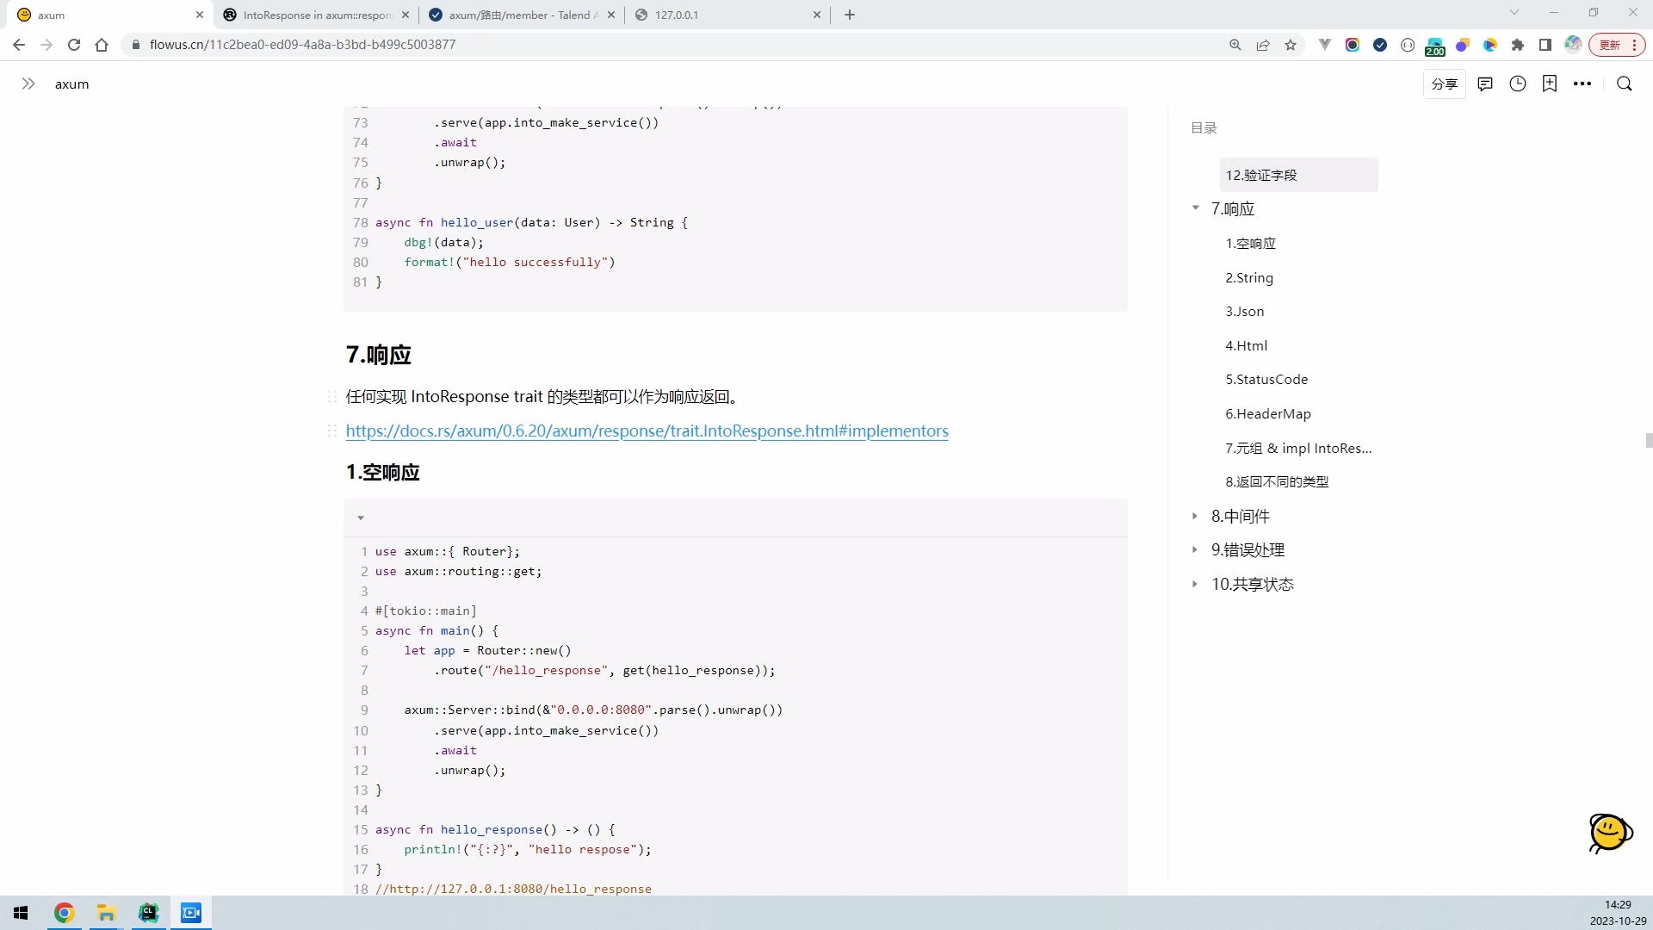Open the IntoResponse docs.rs link
Image resolution: width=1653 pixels, height=930 pixels.
point(647,431)
